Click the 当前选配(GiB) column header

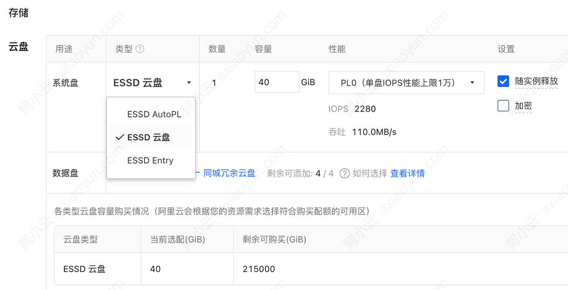click(178, 239)
